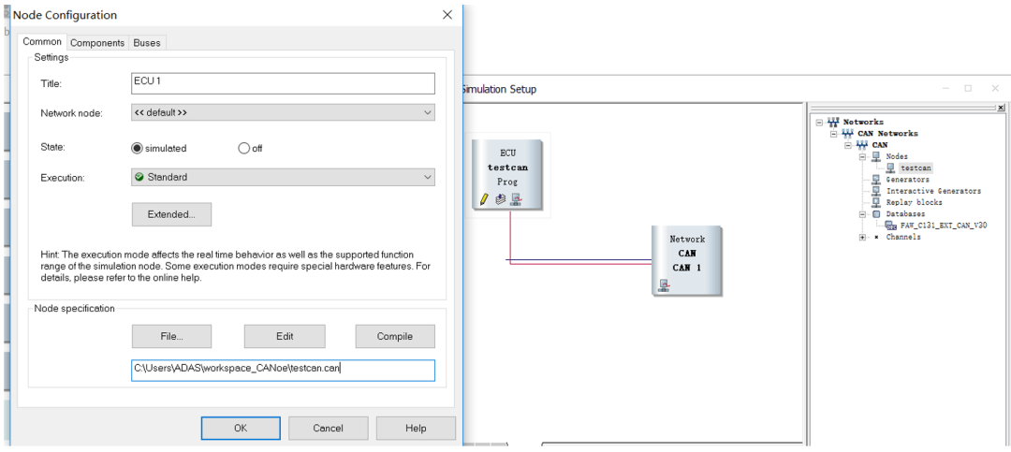Click the simulated-node monitor icon on testcan ECU block
1011x452 pixels.
pos(516,200)
